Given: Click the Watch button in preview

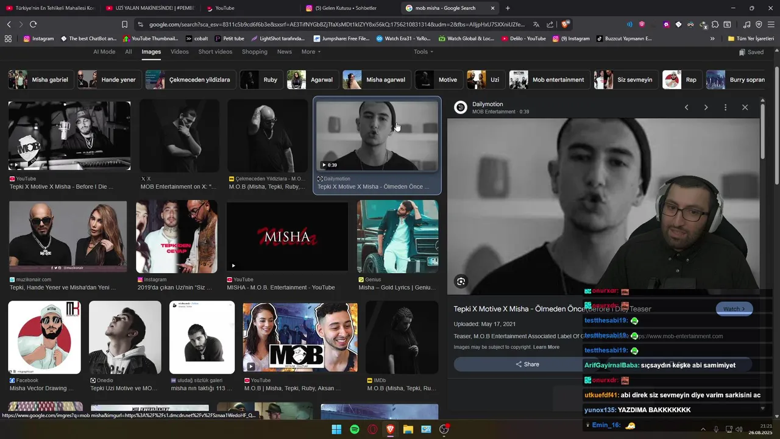Looking at the screenshot, I should [734, 309].
